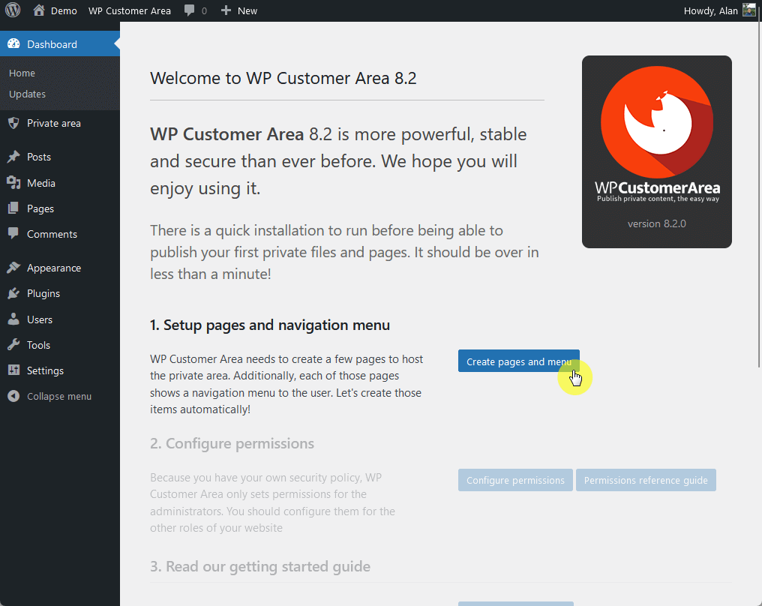Click the Media icon in sidebar
The image size is (762, 606).
click(13, 183)
